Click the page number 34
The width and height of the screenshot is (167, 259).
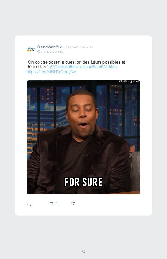coord(83,252)
